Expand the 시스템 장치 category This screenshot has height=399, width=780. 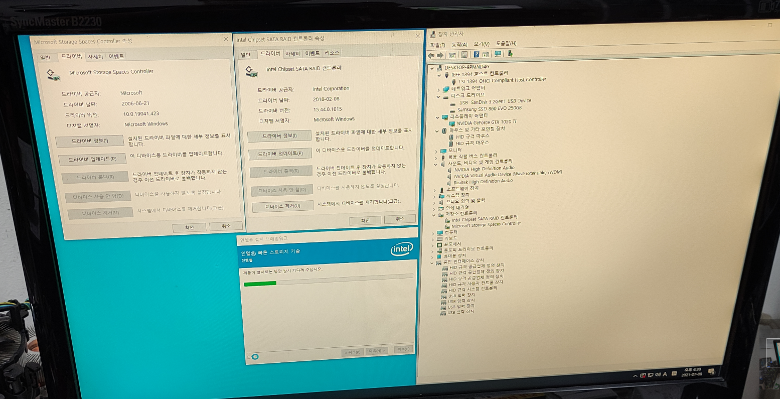(x=434, y=196)
